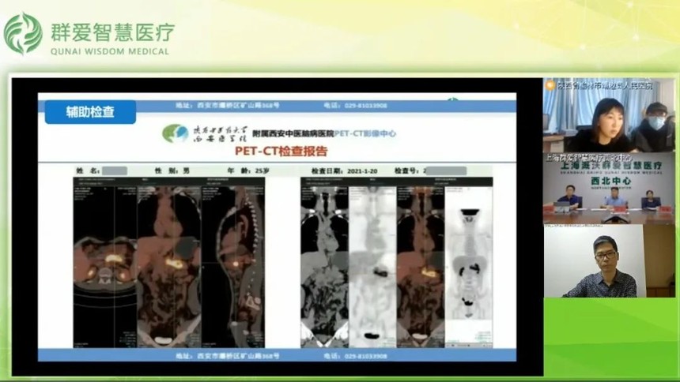The image size is (680, 382).
Task: Select the 西北中心 conference room video
Action: pos(610,189)
